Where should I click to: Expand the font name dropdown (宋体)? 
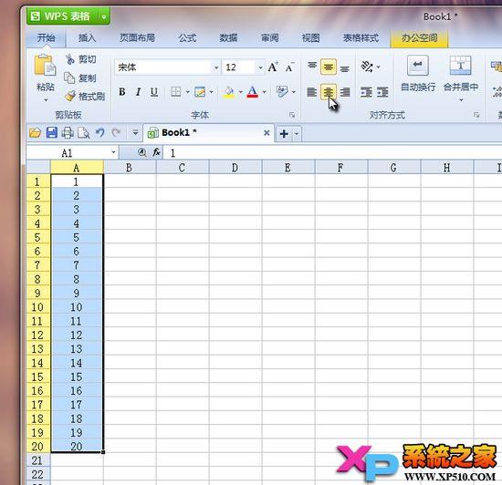[x=216, y=67]
